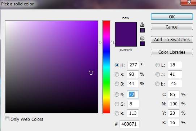
Task: Click the Cancel button
Action: click(x=172, y=27)
